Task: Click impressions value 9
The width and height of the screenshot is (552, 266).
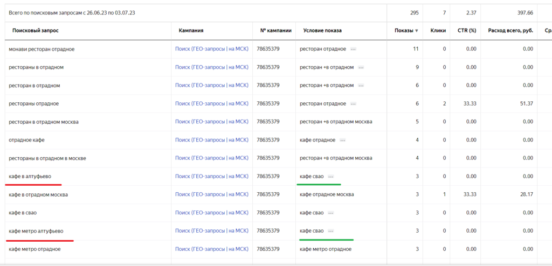Action: [x=417, y=67]
